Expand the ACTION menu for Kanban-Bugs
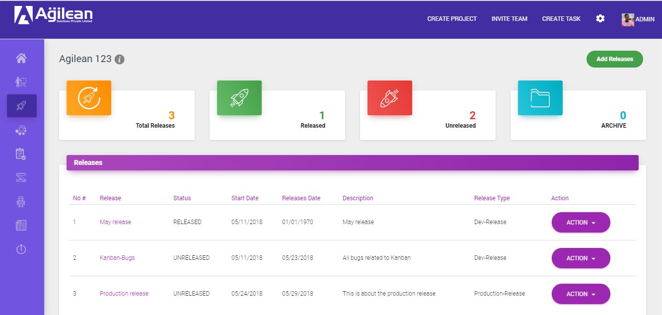Image resolution: width=662 pixels, height=315 pixels. pyautogui.click(x=581, y=258)
